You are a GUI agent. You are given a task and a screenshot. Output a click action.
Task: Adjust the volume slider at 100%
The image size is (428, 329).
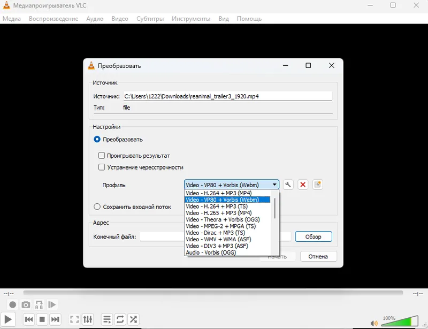coord(400,321)
